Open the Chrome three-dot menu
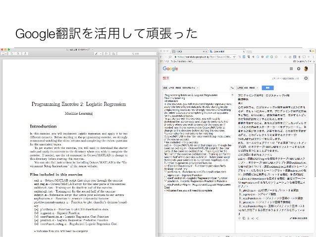The height and width of the screenshot is (237, 316). [x=313, y=57]
